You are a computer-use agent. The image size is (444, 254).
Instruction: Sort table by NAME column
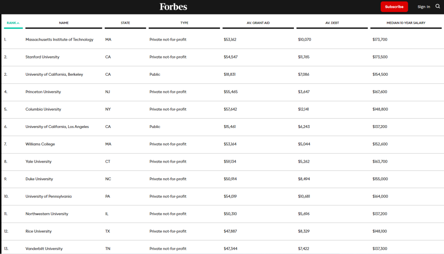[x=64, y=23]
